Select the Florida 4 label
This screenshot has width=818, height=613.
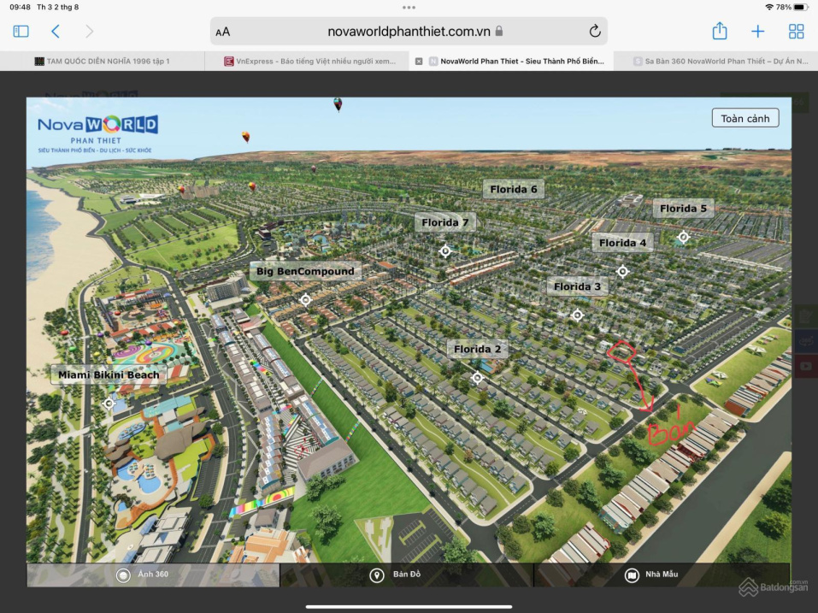pos(622,243)
